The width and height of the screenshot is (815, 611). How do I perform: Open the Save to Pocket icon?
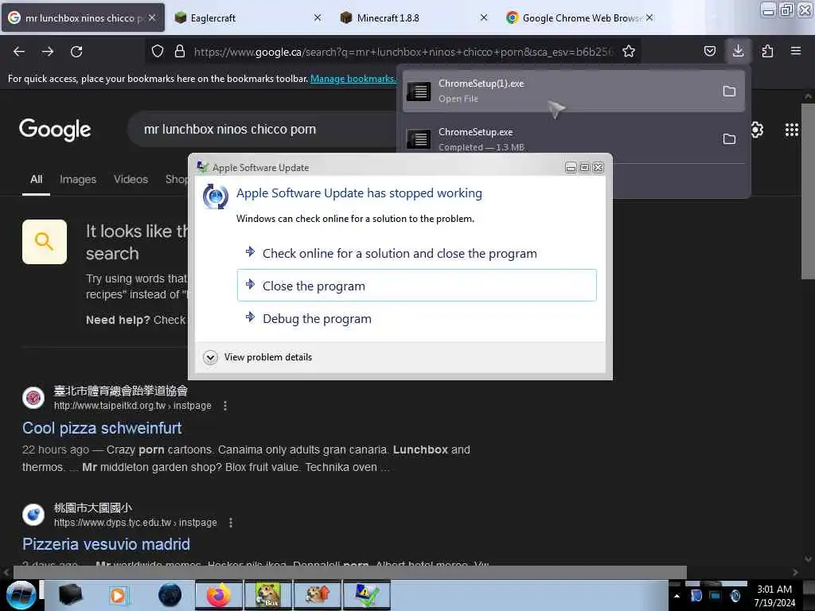pyautogui.click(x=709, y=52)
